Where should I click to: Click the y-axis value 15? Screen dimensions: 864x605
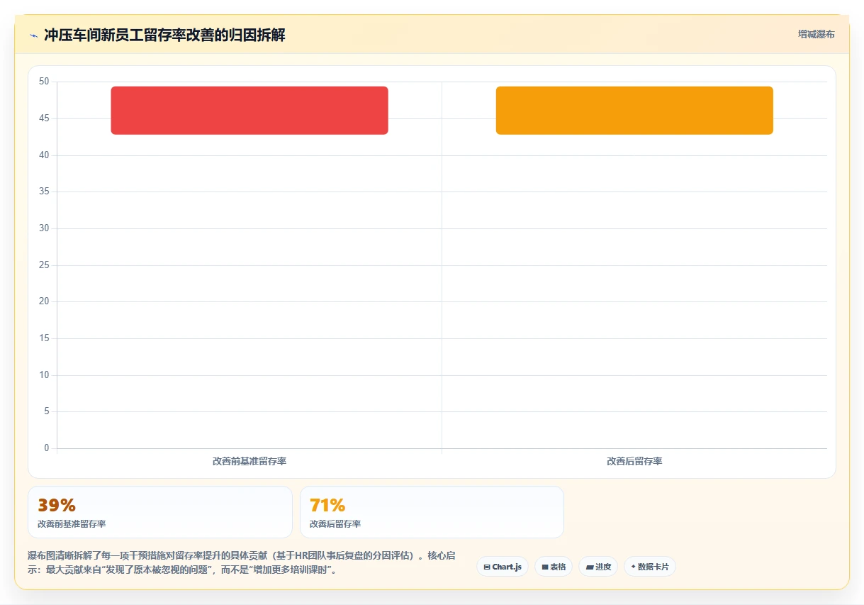(44, 338)
